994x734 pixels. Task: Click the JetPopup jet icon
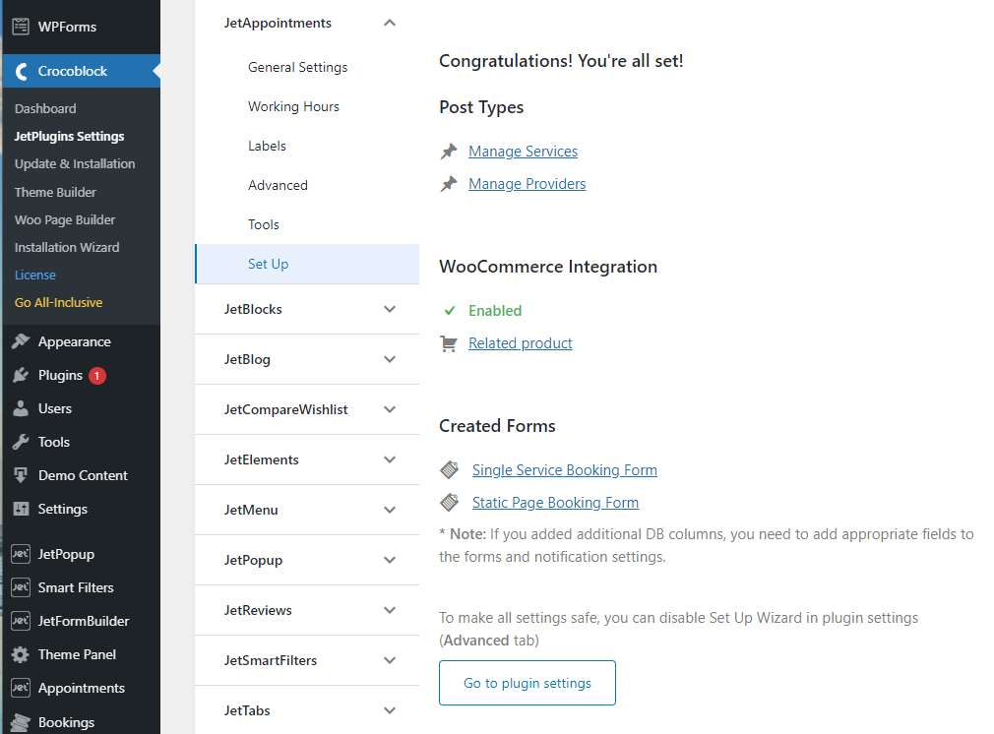tap(21, 553)
